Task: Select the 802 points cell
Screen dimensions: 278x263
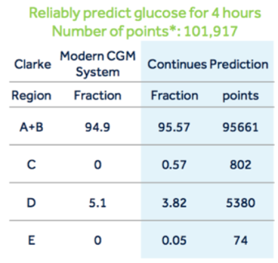Action: 241,165
